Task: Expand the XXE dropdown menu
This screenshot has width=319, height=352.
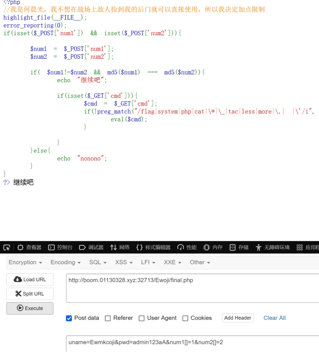Action: [x=173, y=262]
